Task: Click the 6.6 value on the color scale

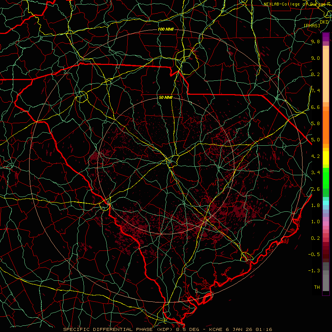Action: point(315,107)
